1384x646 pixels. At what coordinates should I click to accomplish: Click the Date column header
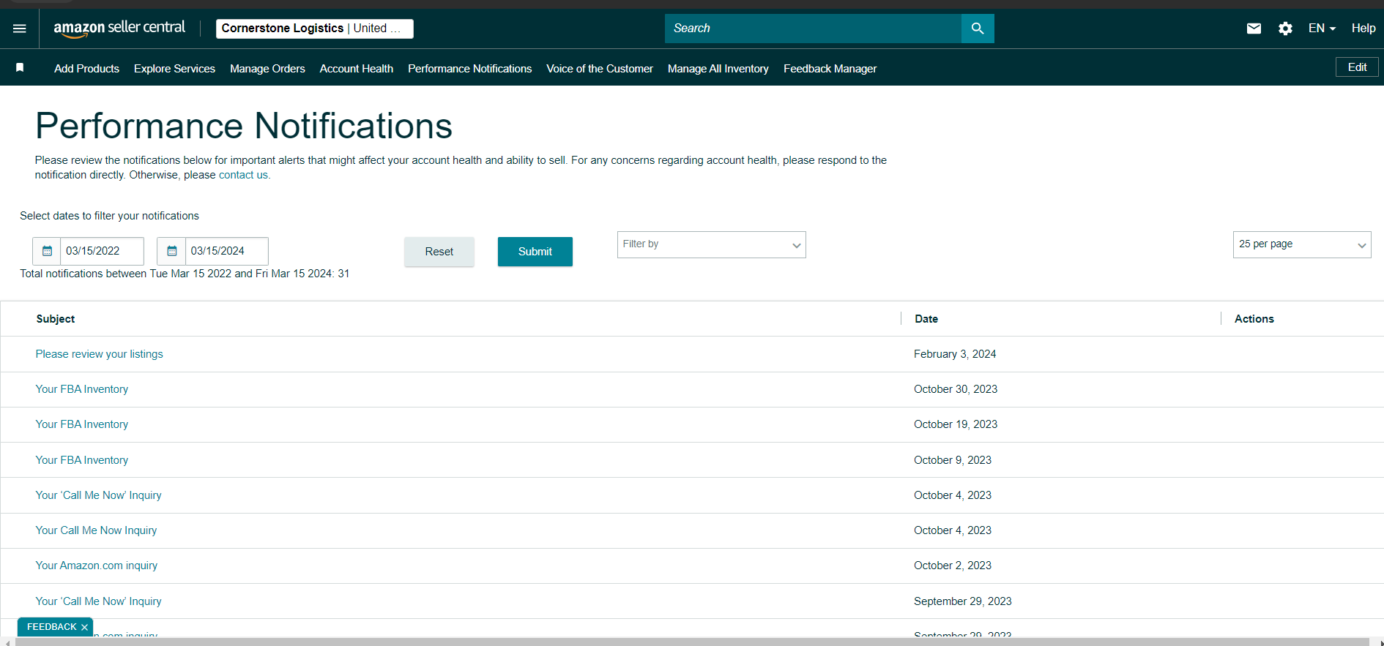[926, 319]
